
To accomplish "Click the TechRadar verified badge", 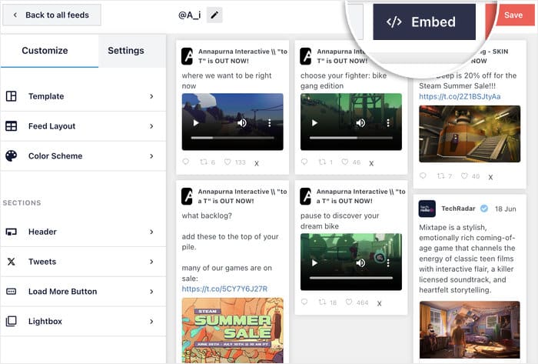I will [484, 209].
